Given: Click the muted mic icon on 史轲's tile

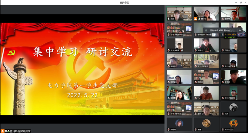Looking at the screenshot, I should click(x=196, y=51).
